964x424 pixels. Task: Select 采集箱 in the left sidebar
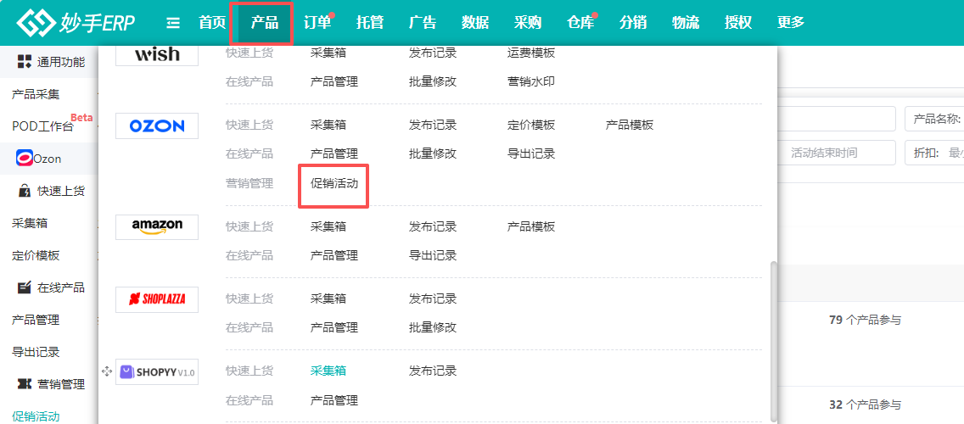click(x=31, y=223)
